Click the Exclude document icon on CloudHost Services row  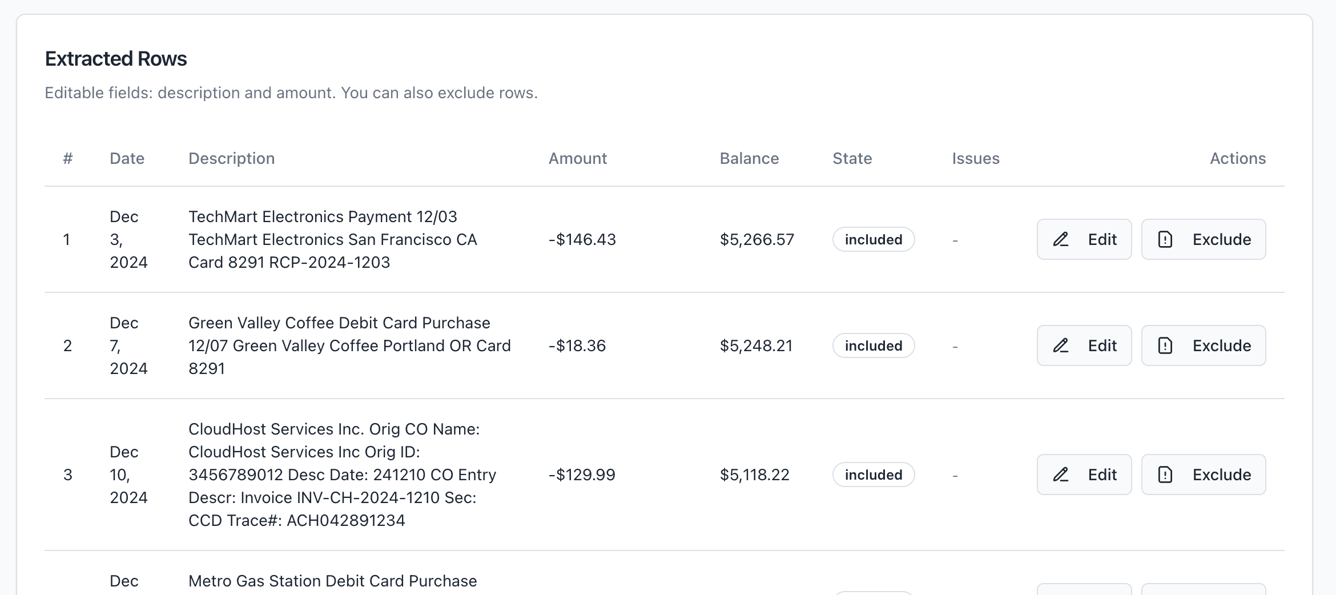[x=1165, y=475]
